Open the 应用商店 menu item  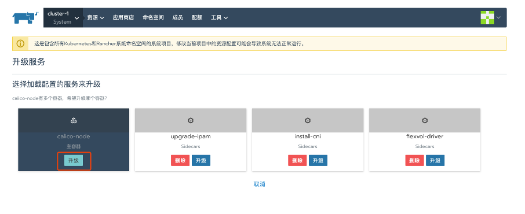[x=123, y=18]
